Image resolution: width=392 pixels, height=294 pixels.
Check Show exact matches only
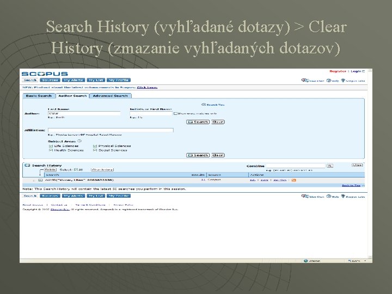pos(175,113)
